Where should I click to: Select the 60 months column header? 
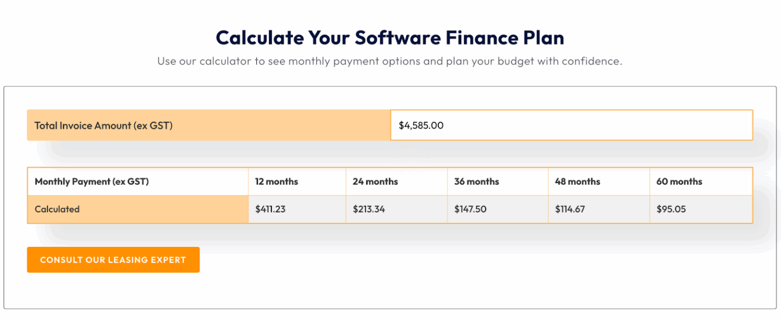click(701, 181)
